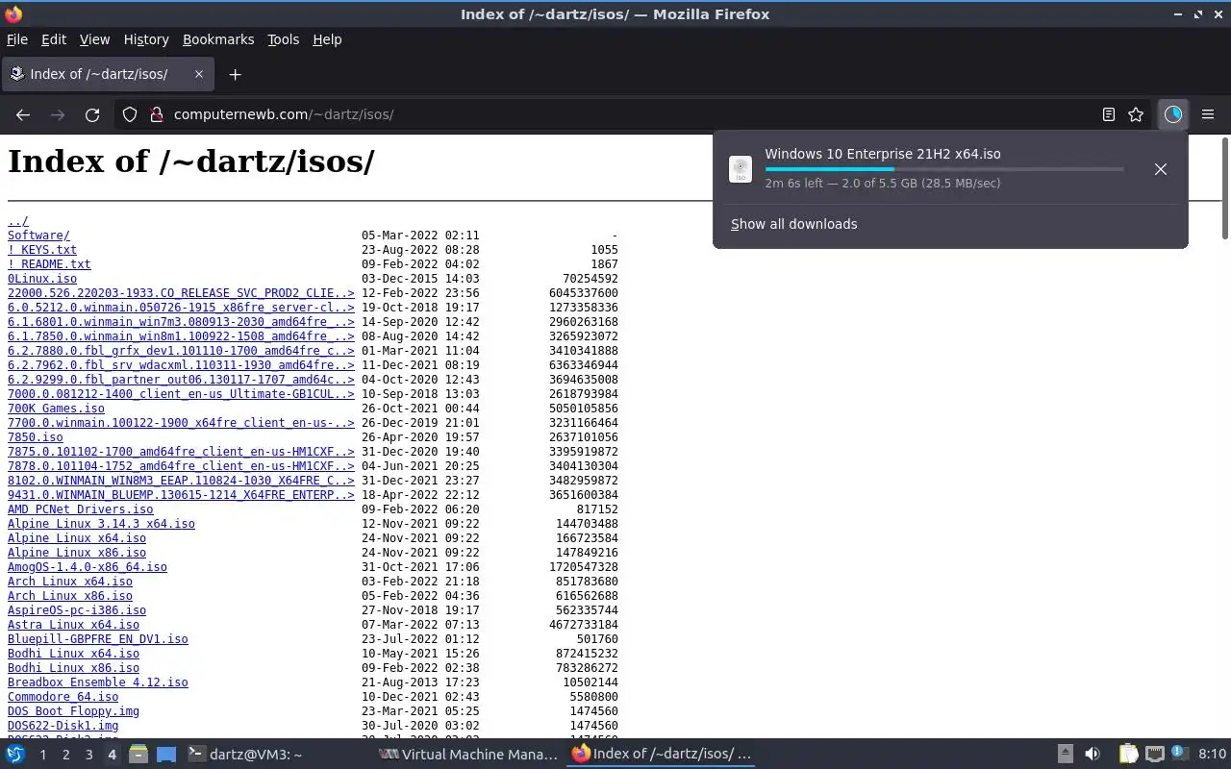Download DOS622-Disk1.img

click(x=63, y=726)
